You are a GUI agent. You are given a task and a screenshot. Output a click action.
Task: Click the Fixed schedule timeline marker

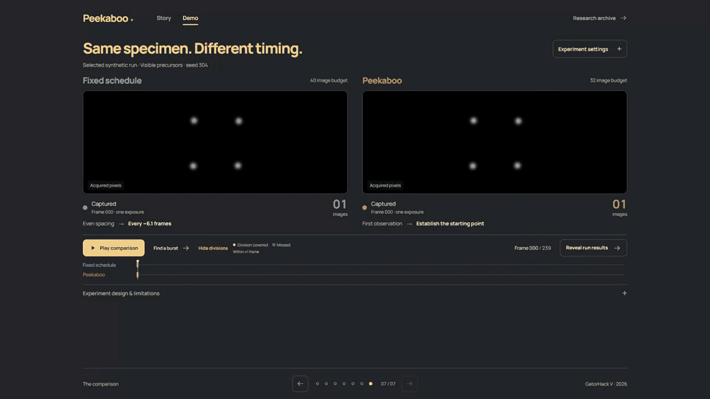pyautogui.click(x=138, y=265)
